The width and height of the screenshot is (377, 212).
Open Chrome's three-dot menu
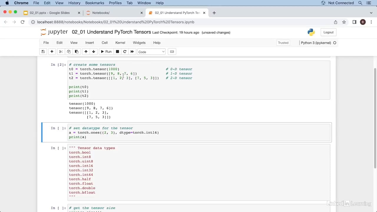pyautogui.click(x=371, y=22)
